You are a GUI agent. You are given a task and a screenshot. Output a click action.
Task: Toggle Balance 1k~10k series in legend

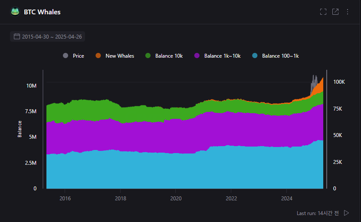(217, 55)
